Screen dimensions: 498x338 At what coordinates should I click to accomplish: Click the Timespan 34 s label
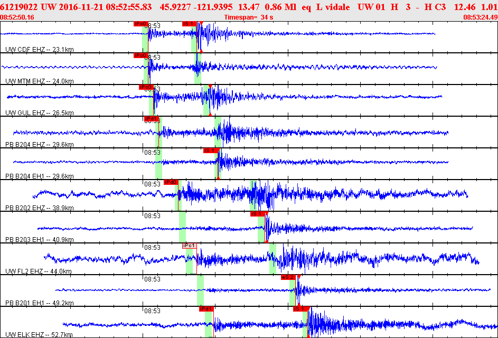248,17
